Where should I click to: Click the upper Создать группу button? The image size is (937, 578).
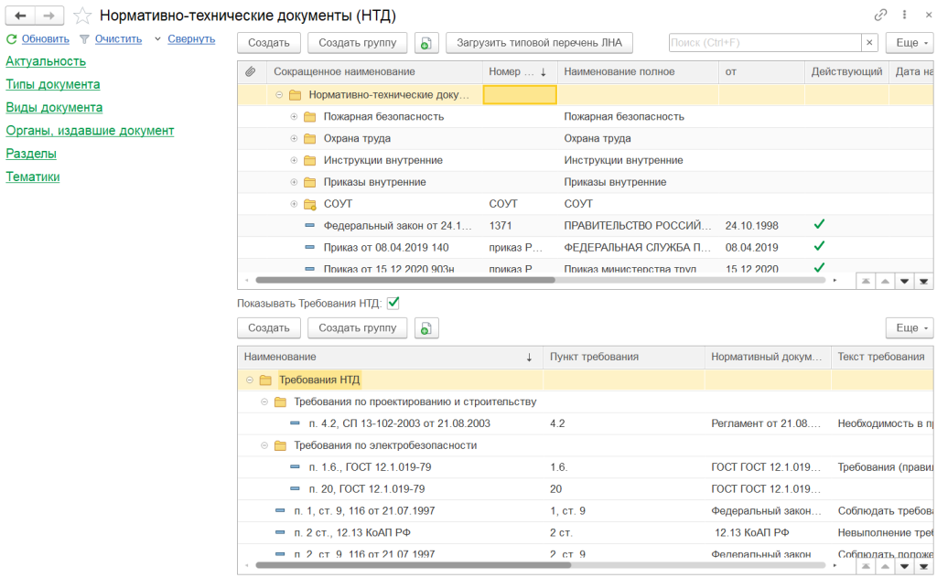[x=357, y=43]
